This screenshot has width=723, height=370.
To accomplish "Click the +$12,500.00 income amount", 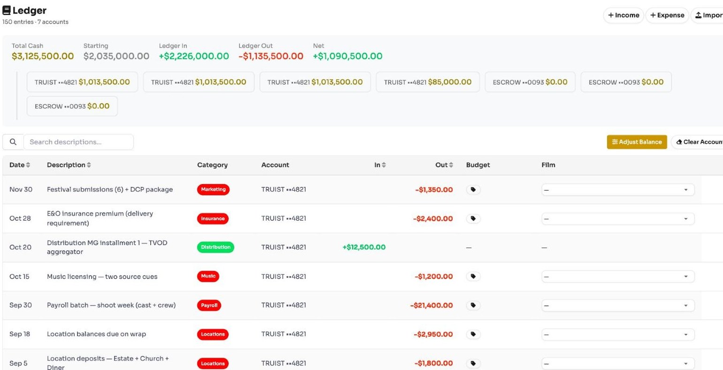I will [364, 247].
